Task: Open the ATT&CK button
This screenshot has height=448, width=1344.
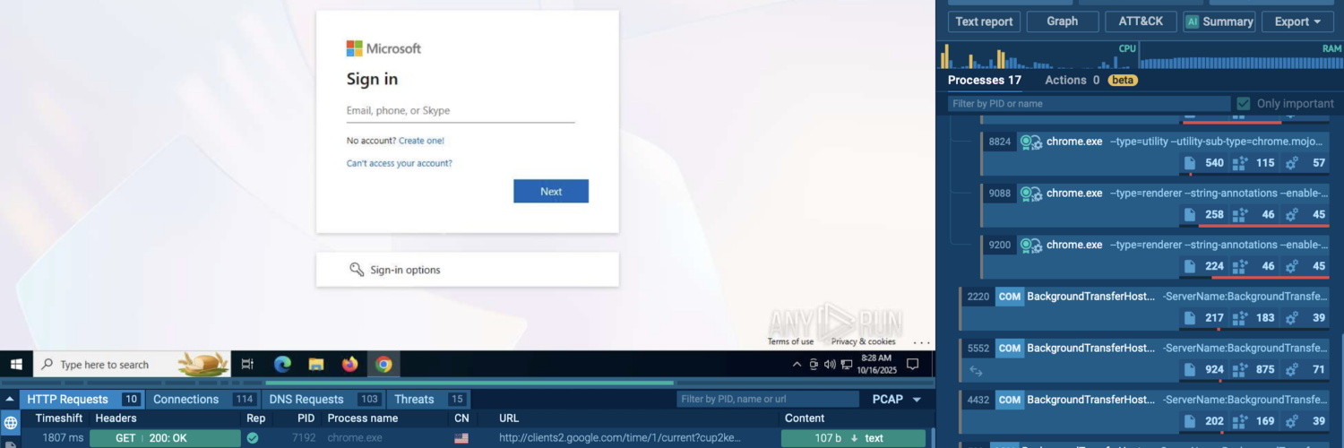Action: pos(1141,22)
